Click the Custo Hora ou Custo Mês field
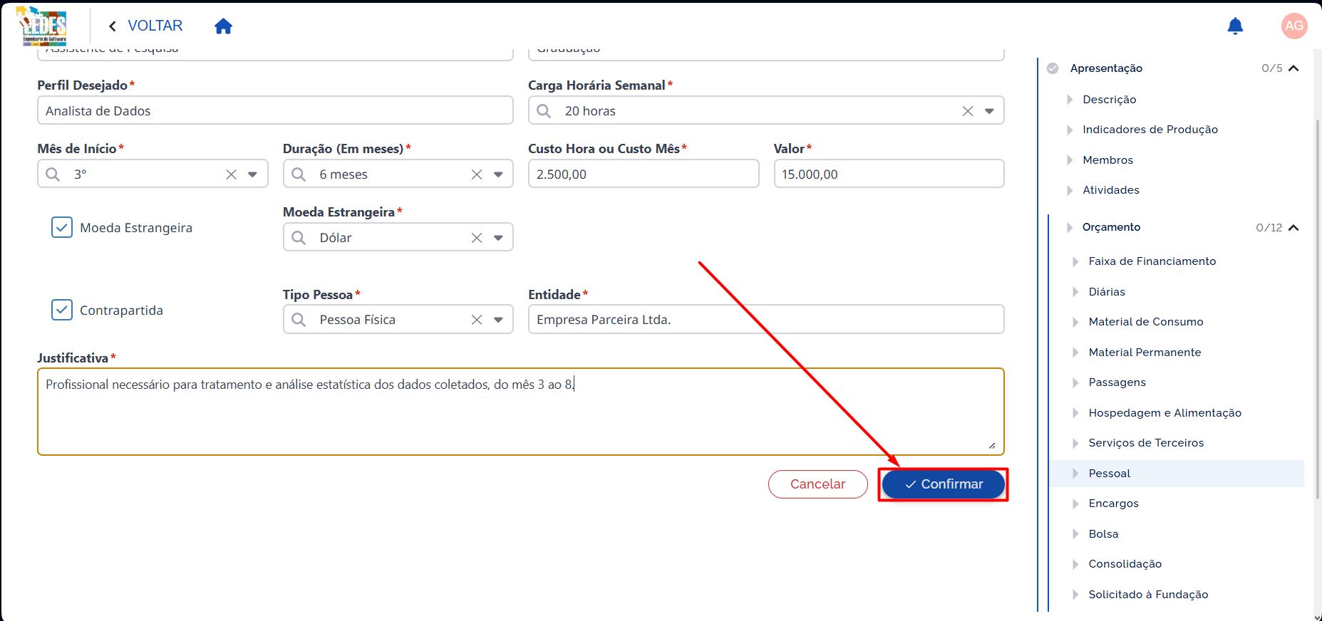This screenshot has height=621, width=1322. pyautogui.click(x=644, y=174)
